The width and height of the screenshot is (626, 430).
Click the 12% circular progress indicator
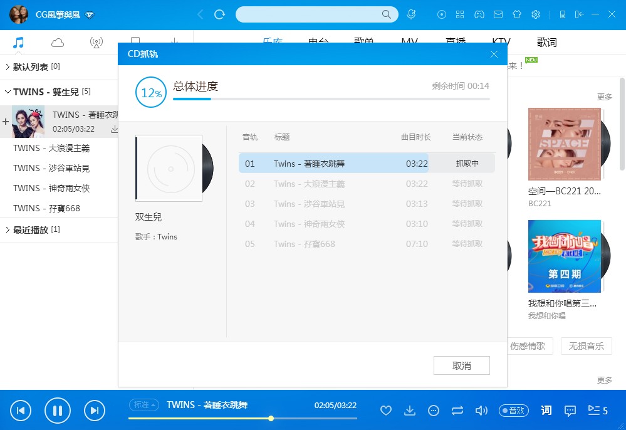151,92
